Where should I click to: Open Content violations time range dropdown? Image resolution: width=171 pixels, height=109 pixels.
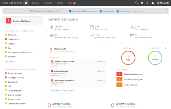tap(126, 107)
